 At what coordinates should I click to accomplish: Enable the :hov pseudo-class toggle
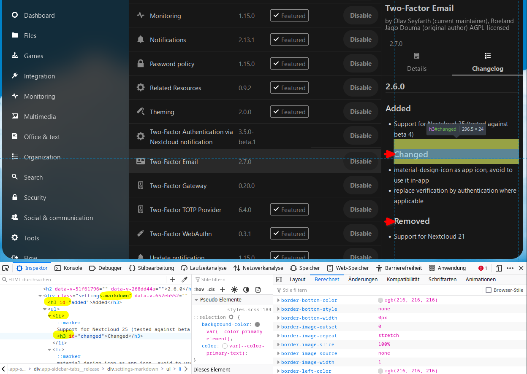tap(199, 290)
